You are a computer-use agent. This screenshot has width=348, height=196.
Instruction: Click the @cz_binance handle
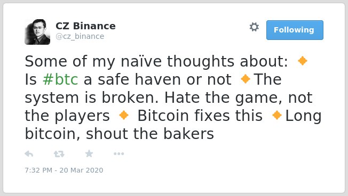tap(80, 36)
